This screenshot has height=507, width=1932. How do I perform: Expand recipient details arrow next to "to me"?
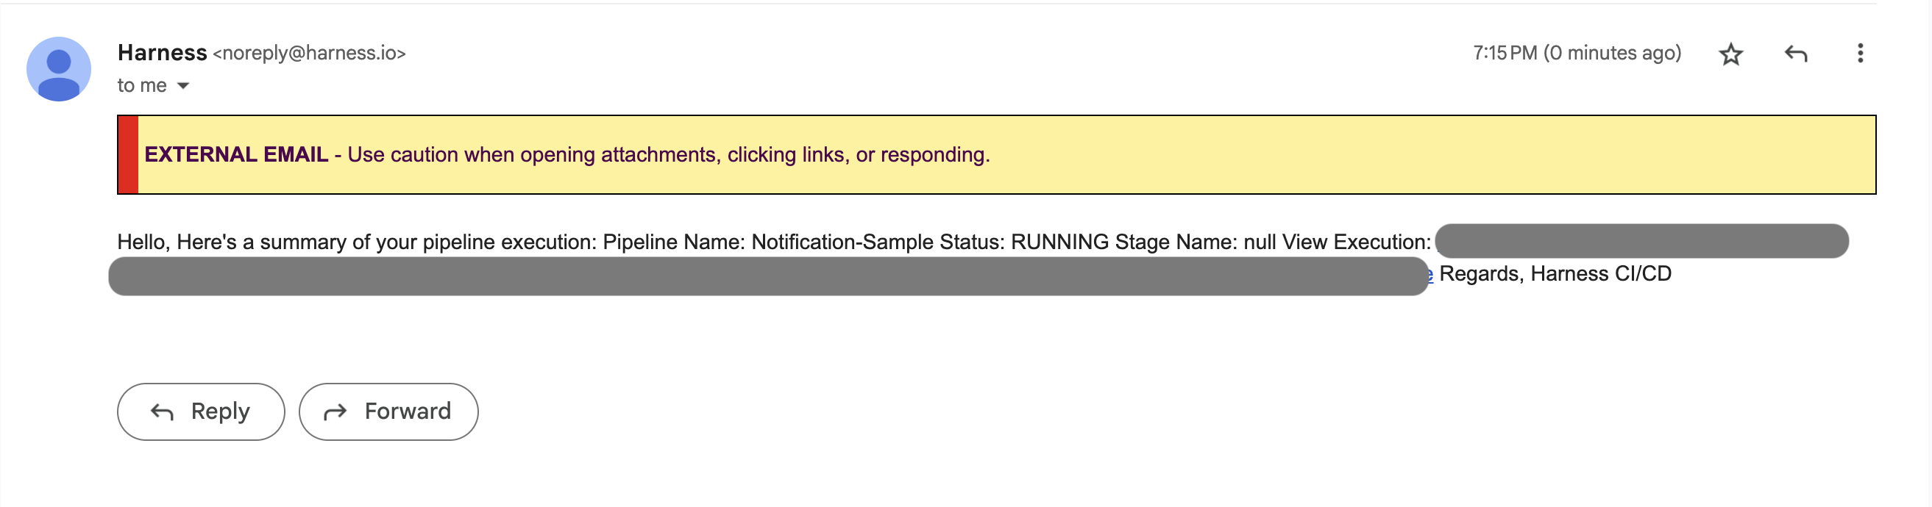(183, 86)
